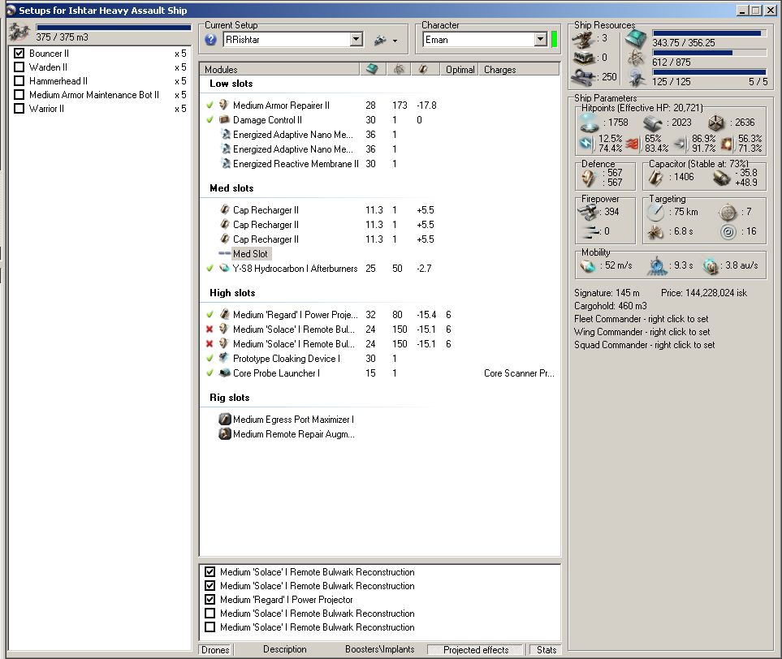Click the calibration icon showing 250
Viewport: 782px width, 659px height.
(583, 77)
